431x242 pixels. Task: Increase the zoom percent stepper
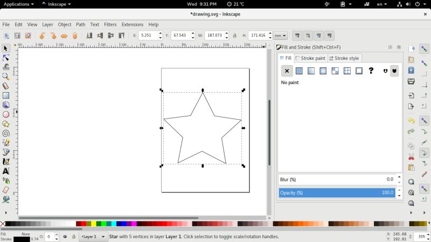(428, 234)
